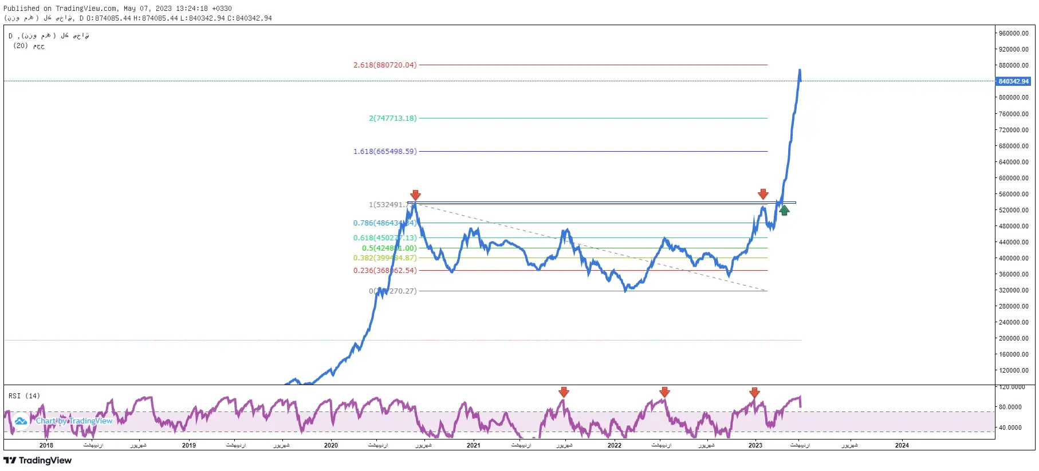Click the 2019 label on time axis
The width and height of the screenshot is (1039, 471).
pos(189,445)
